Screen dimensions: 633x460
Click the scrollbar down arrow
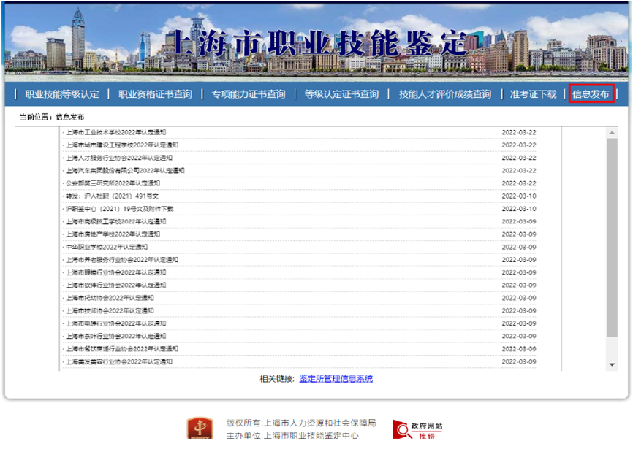pos(612,364)
